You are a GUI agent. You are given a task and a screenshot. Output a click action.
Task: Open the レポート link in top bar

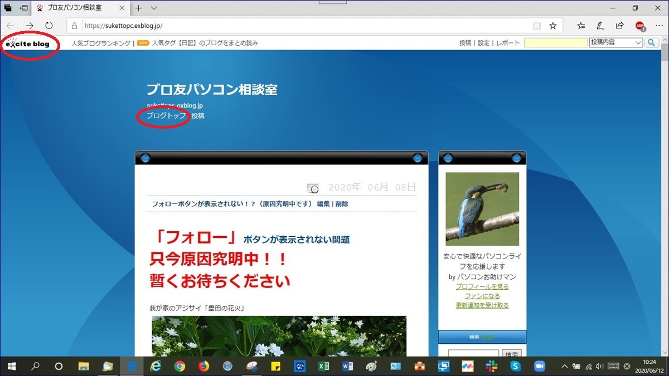pyautogui.click(x=507, y=43)
